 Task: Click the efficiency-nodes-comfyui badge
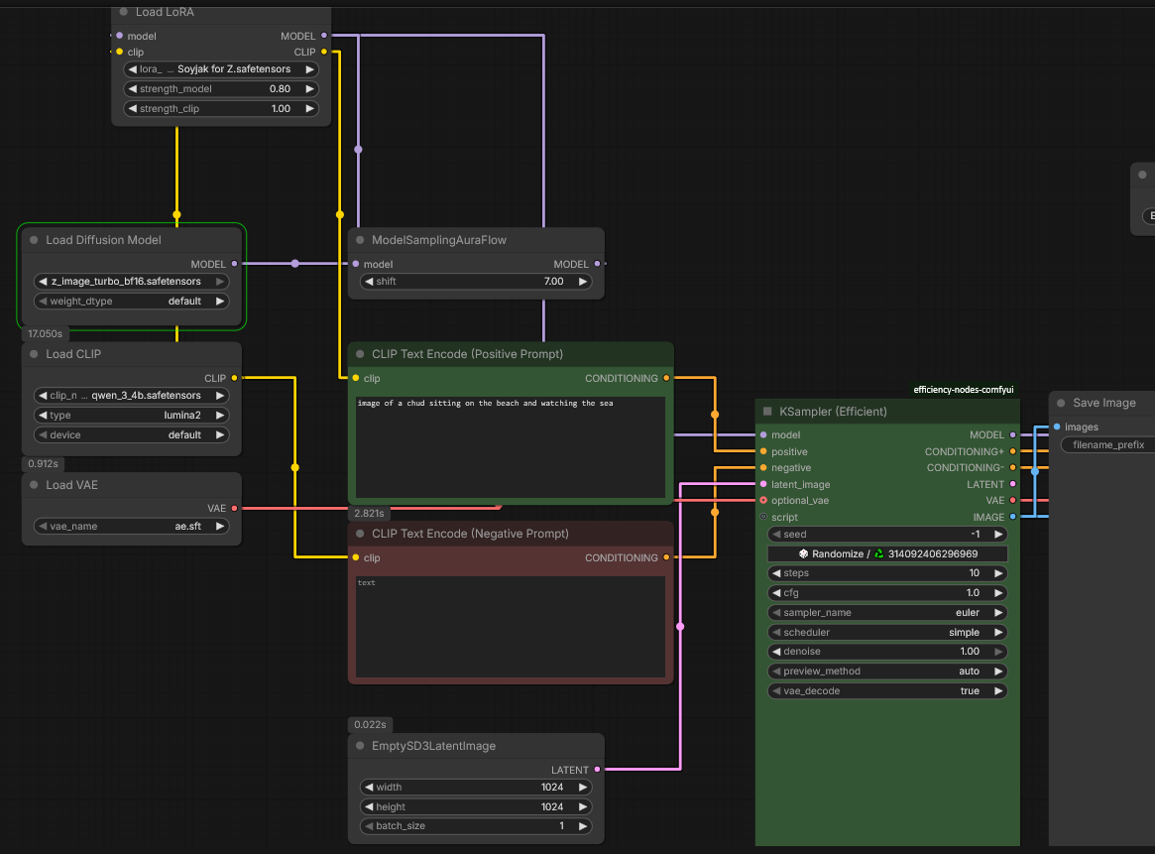pyautogui.click(x=963, y=390)
